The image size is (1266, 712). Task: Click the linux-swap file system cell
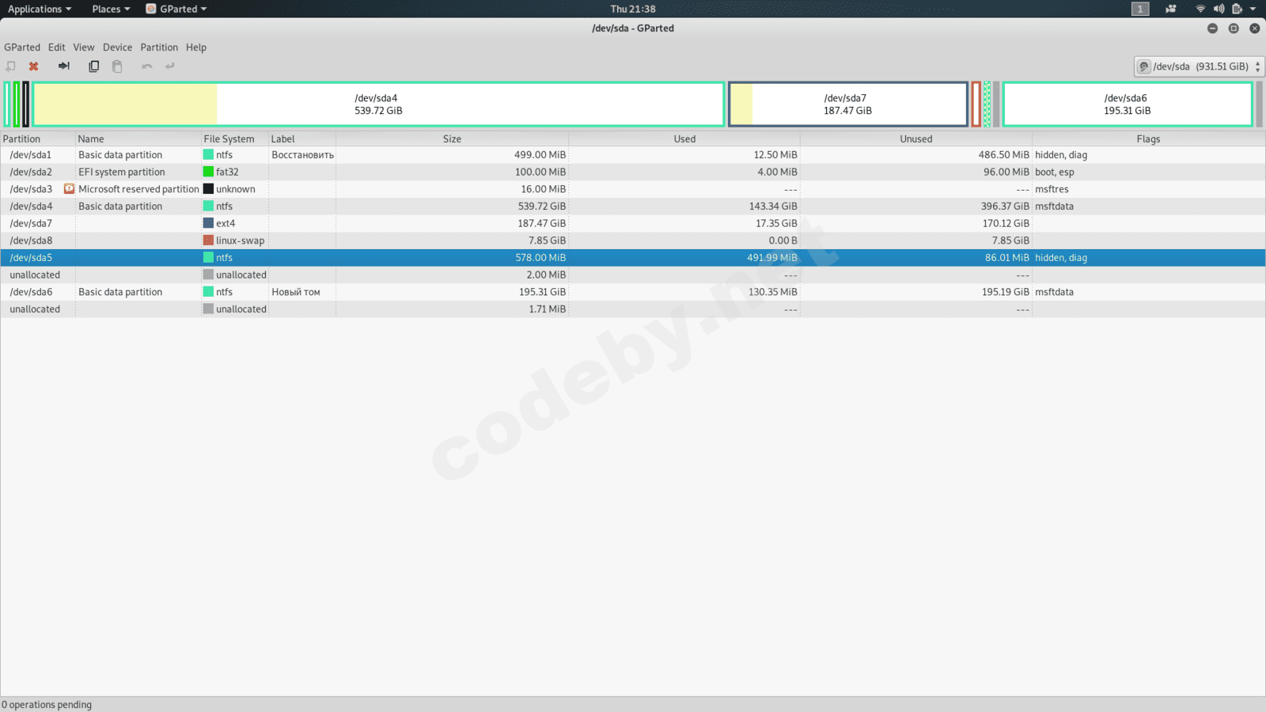pyautogui.click(x=234, y=240)
